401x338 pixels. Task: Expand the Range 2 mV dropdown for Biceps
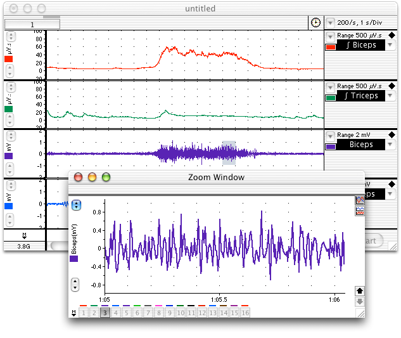coord(330,135)
